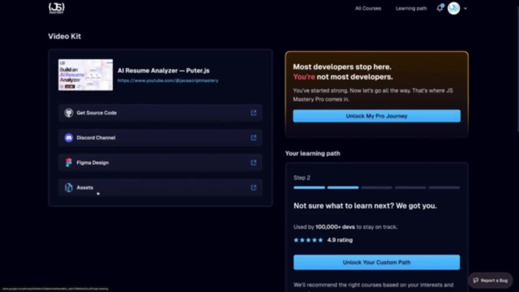
Task: Open All Courses menu item
Action: pyautogui.click(x=368, y=8)
